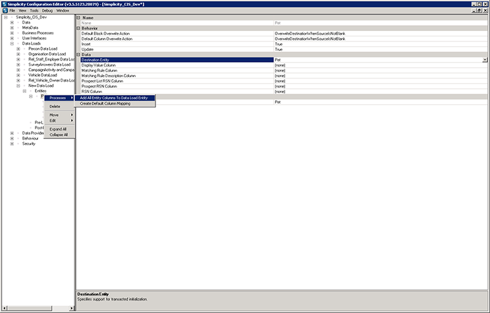
Task: Choose Collapse All in context menu
Action: click(x=59, y=135)
